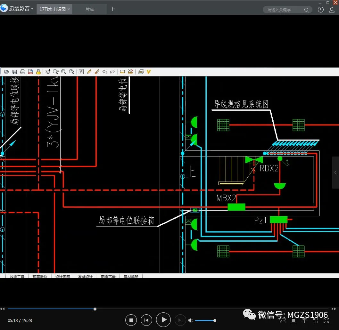Adjust the volume slider
This screenshot has width=339, height=330.
(x=215, y=320)
